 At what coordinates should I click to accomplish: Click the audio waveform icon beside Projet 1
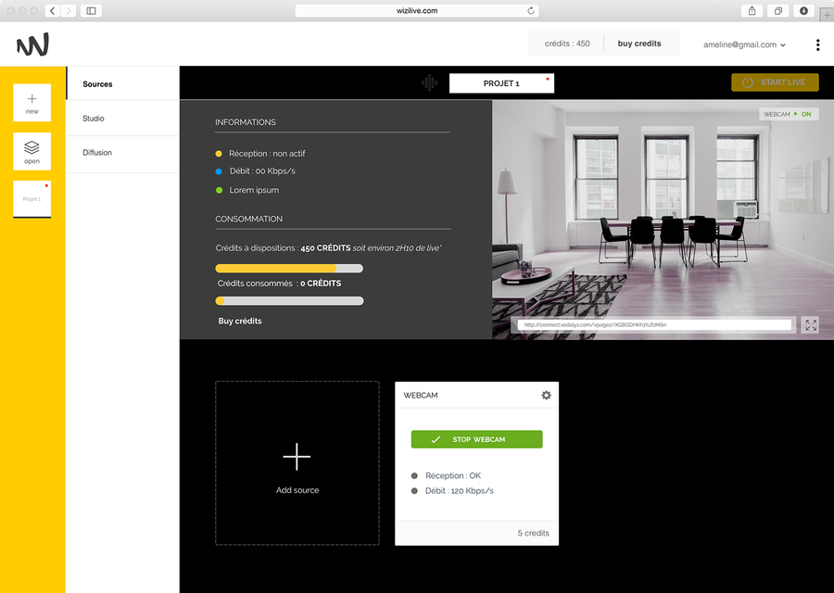tap(429, 83)
